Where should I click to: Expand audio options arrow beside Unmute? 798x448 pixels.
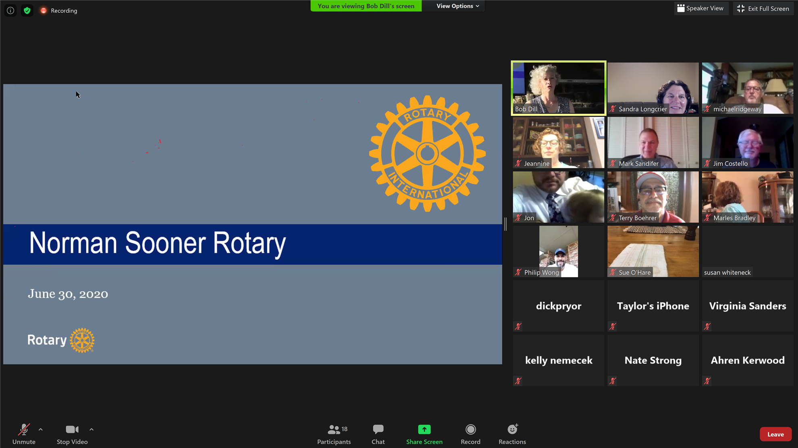tap(41, 429)
